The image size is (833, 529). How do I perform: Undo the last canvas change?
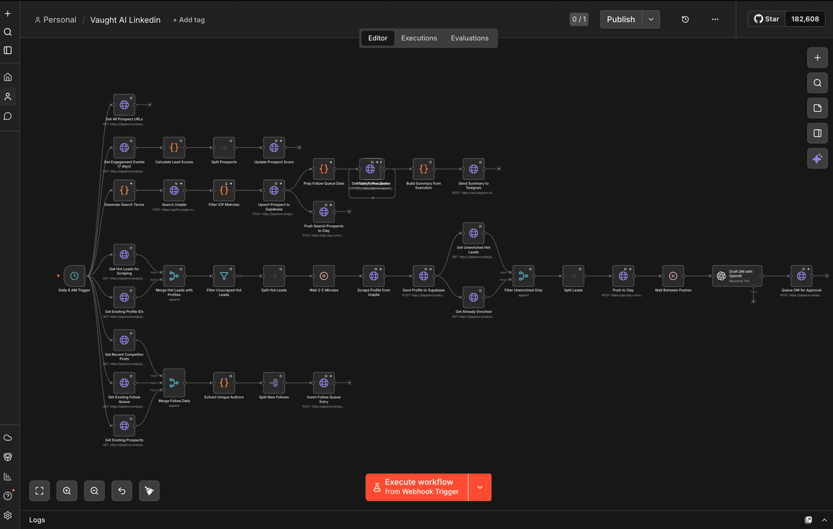pos(121,491)
